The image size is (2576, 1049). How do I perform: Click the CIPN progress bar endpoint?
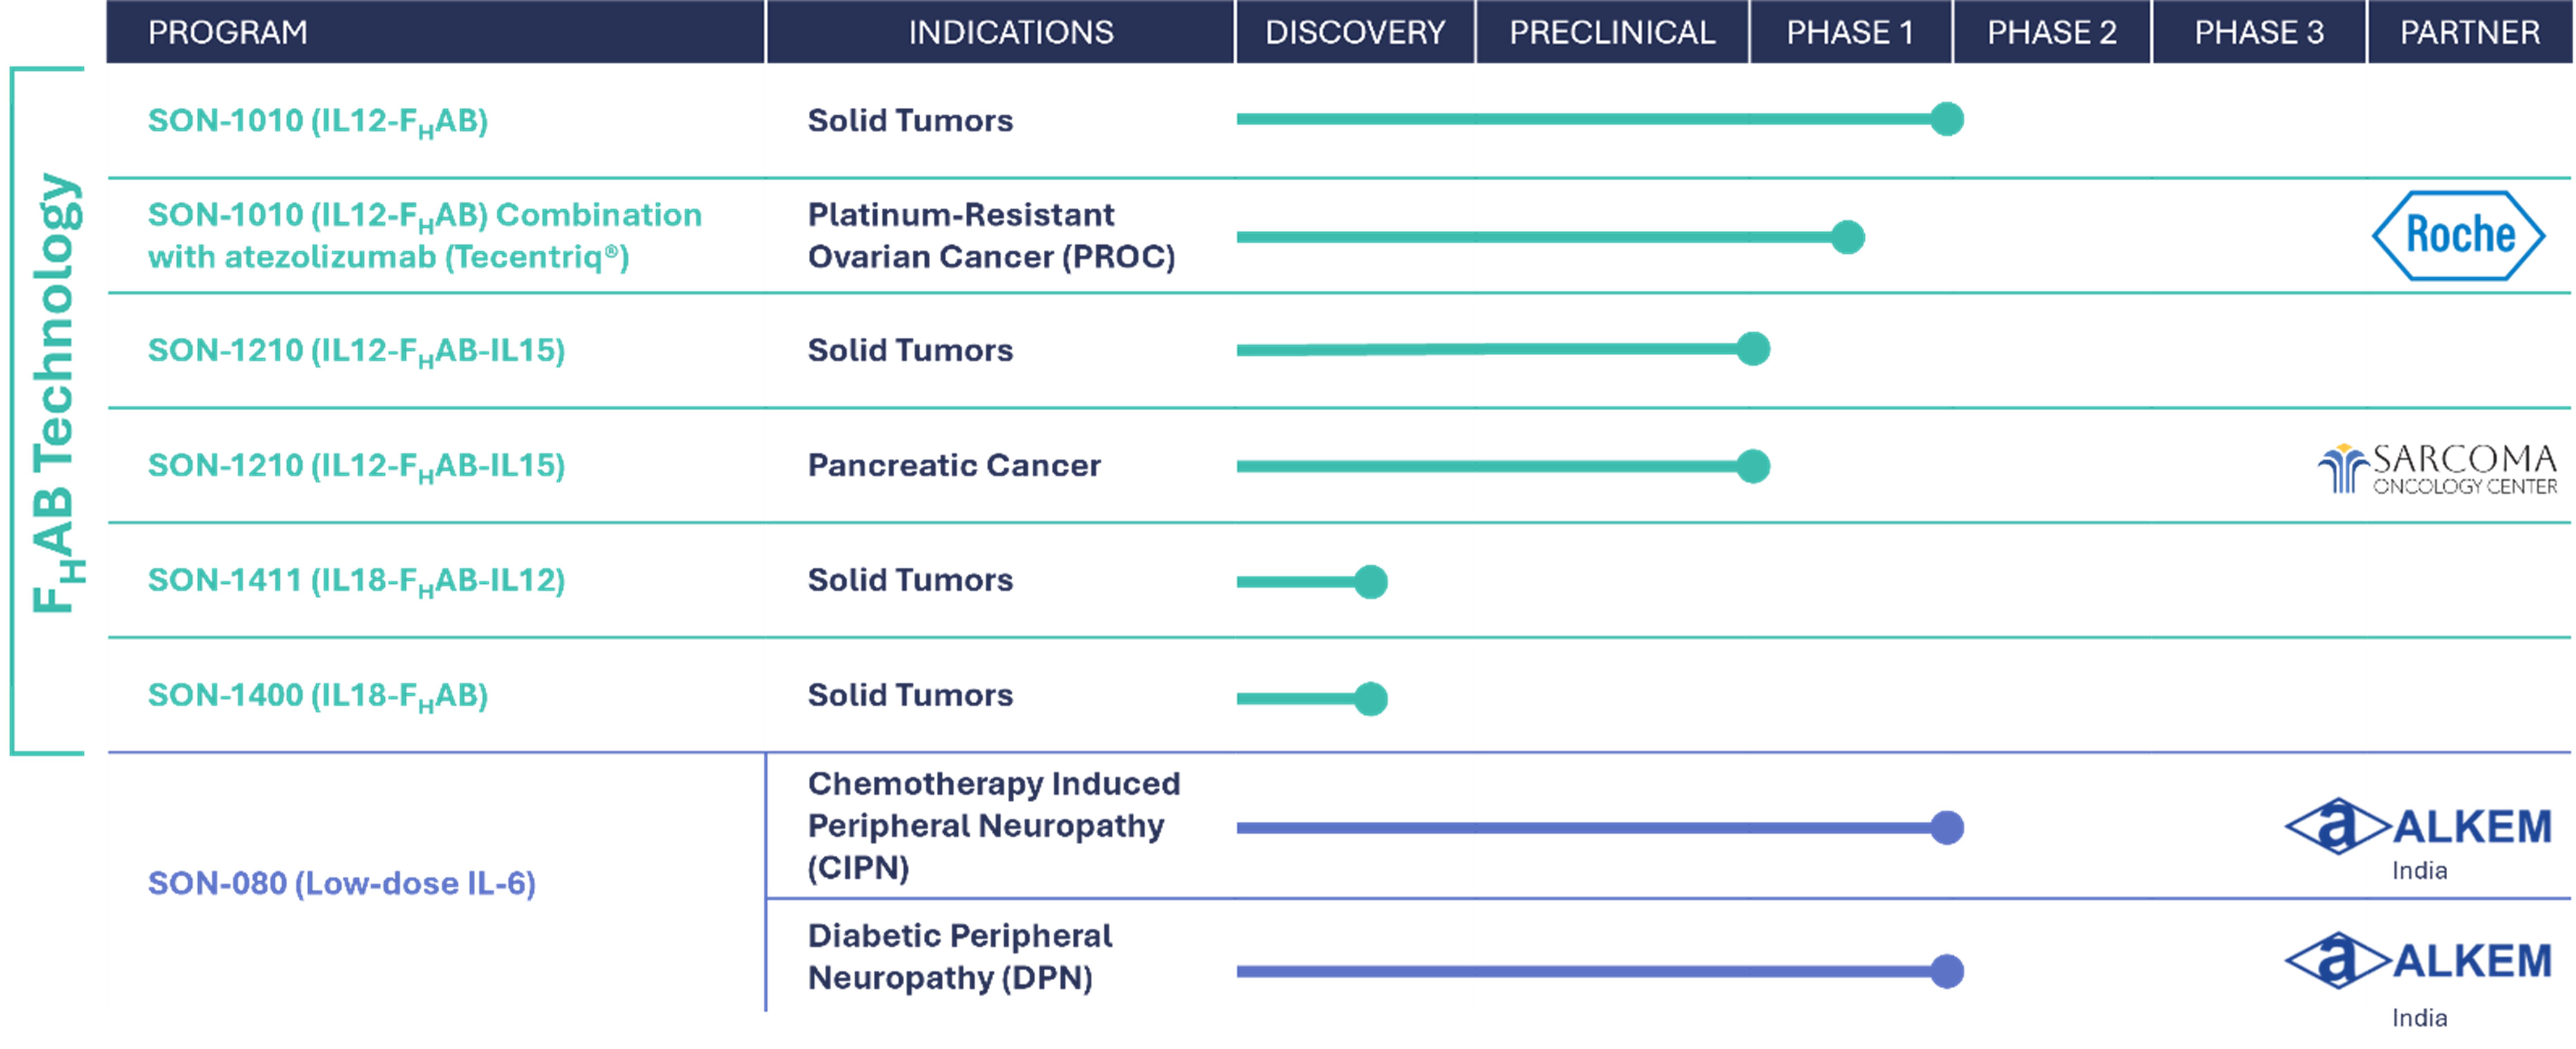pos(1946,828)
